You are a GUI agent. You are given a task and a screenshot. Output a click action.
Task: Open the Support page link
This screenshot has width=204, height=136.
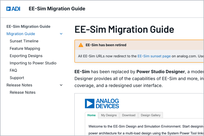tap(17, 78)
